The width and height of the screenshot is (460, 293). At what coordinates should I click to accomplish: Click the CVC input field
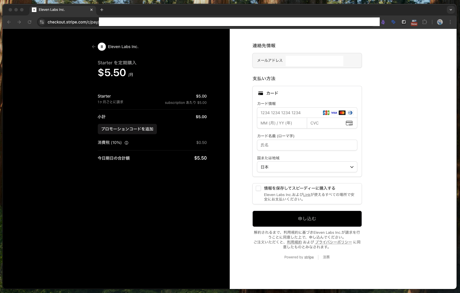click(327, 123)
